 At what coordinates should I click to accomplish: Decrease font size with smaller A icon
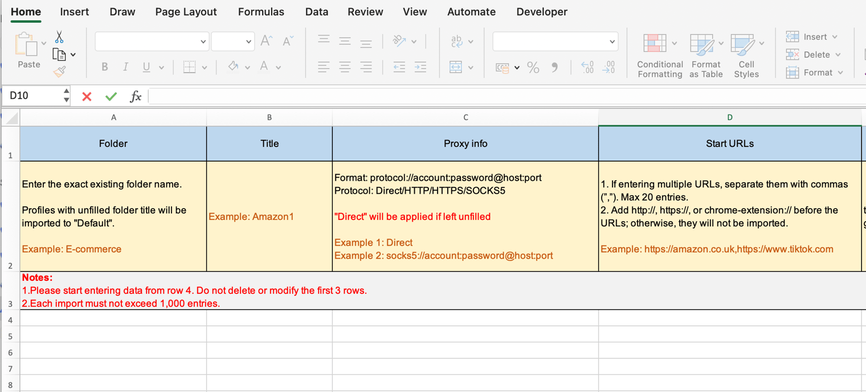(x=288, y=41)
